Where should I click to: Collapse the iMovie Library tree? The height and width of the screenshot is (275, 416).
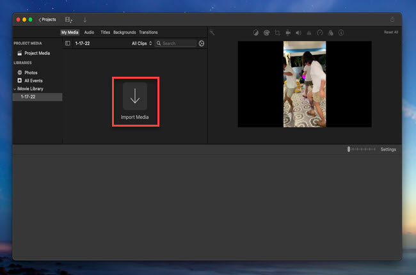15,89
